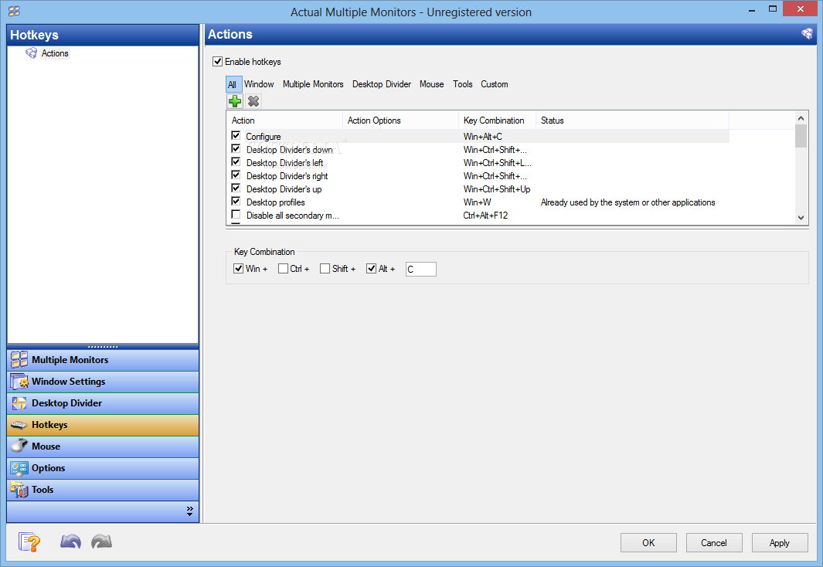Click the Cancel button
The height and width of the screenshot is (567, 823).
pyautogui.click(x=714, y=543)
